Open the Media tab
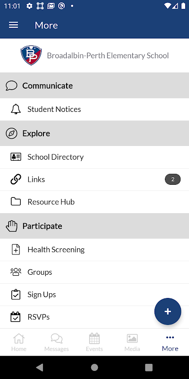 coord(132,342)
